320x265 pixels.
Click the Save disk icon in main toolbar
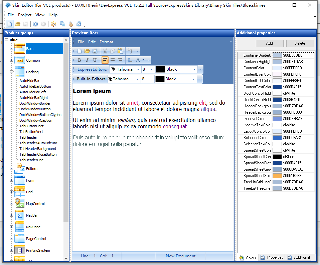pyautogui.click(x=25, y=24)
